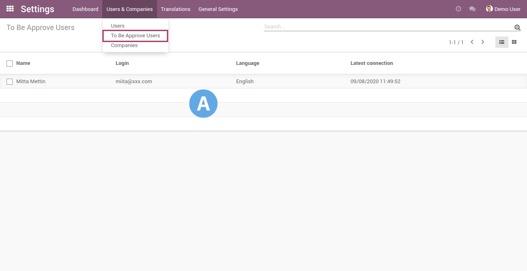
Task: Go to the Dashboard
Action: [85, 9]
